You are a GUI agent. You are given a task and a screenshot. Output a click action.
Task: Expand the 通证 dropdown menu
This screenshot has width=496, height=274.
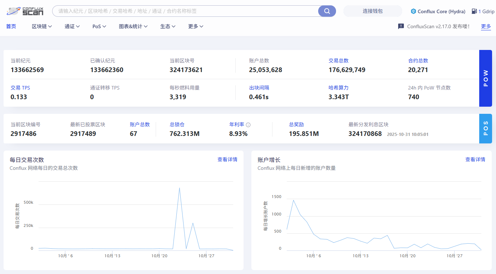point(72,26)
